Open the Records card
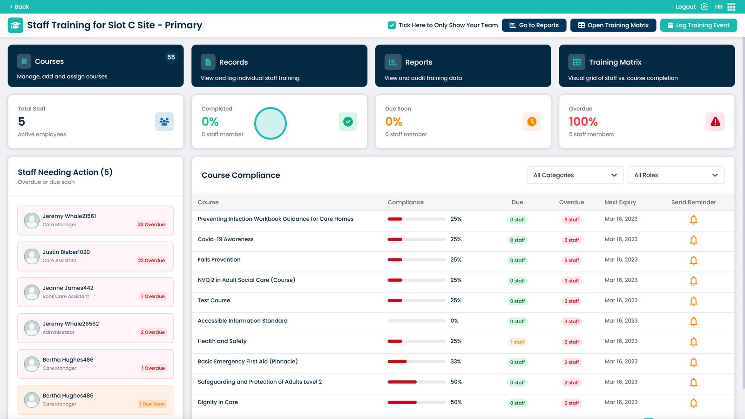Viewport: 745px width, 419px height. click(279, 66)
